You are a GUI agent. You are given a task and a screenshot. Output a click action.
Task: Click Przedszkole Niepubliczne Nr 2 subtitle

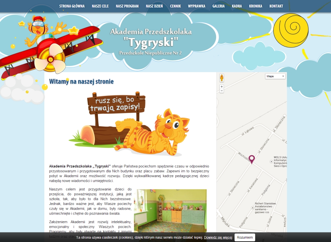click(x=150, y=53)
